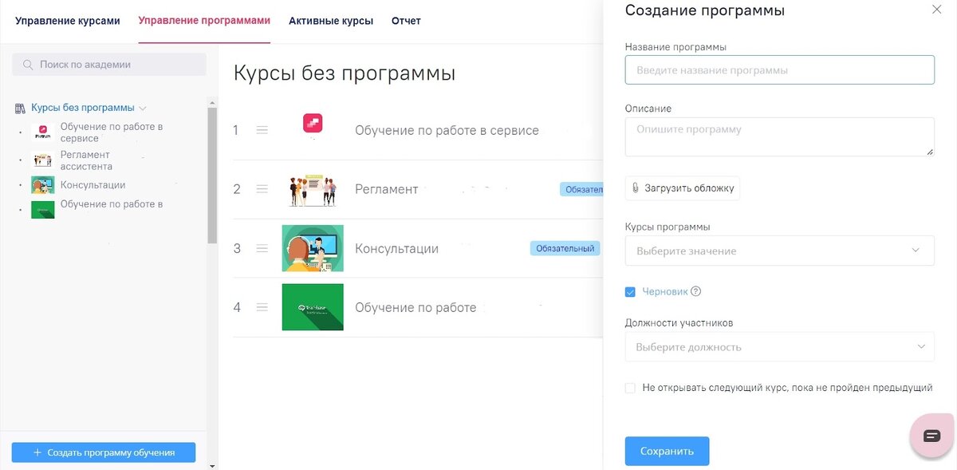Open the Активные курсы tab

[x=331, y=21]
